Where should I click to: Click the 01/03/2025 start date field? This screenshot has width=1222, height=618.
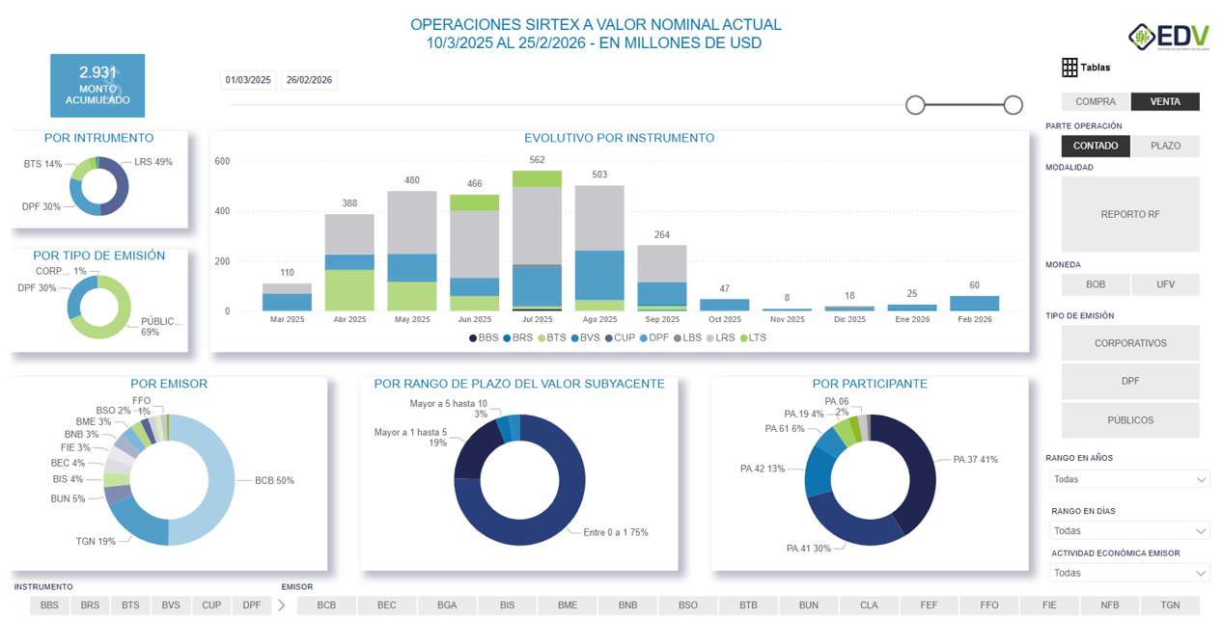[249, 80]
